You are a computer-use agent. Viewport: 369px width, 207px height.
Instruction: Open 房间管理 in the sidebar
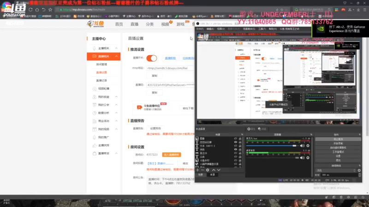[x=101, y=64]
